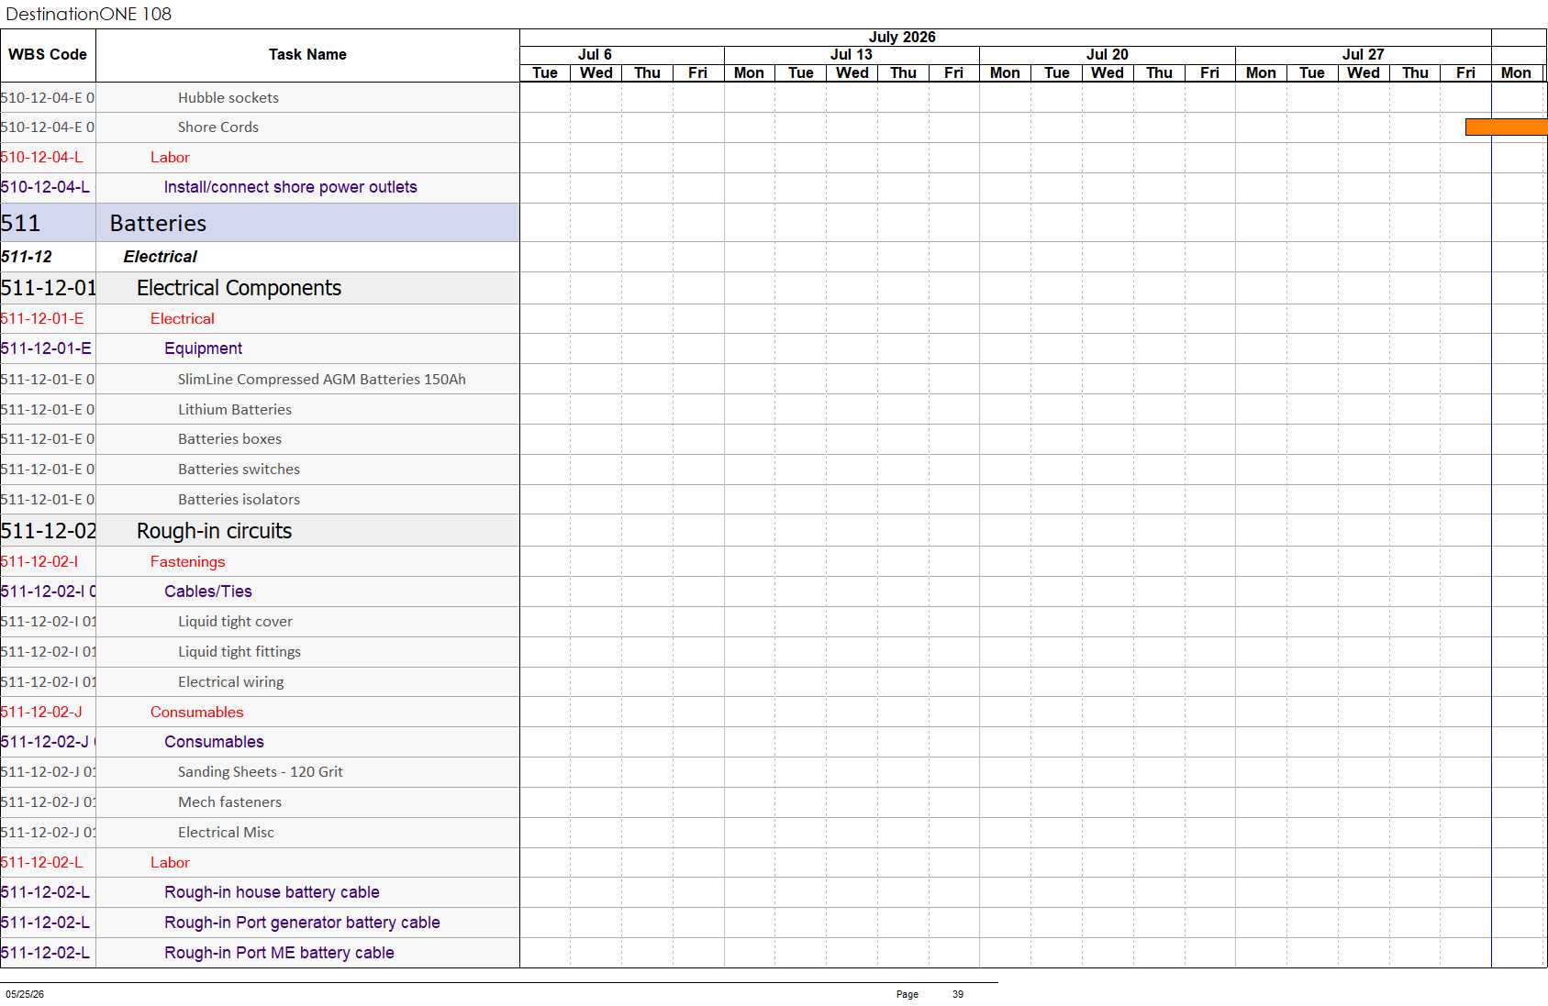
Task: Select SlimLine Compressed AGM Batteries 150Ah row
Action: [x=260, y=380]
